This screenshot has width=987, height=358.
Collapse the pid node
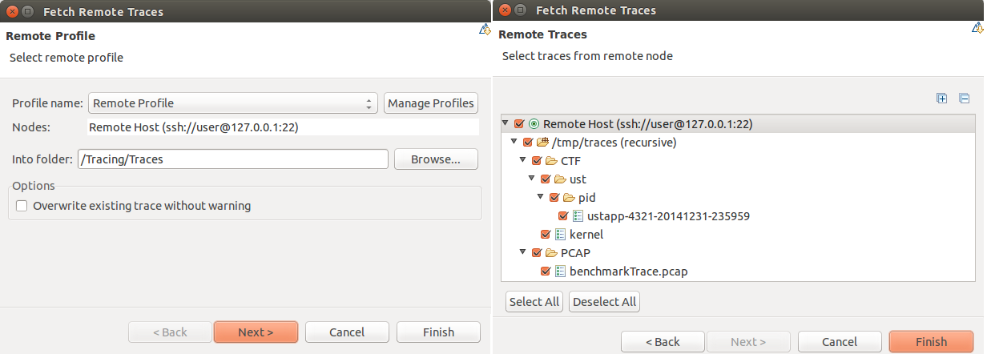click(541, 198)
